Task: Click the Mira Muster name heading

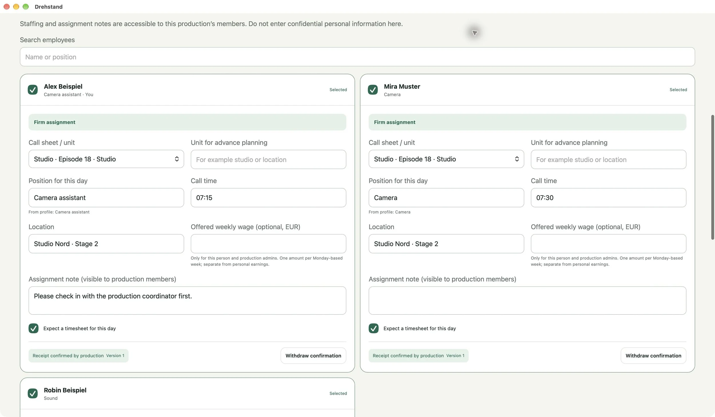Action: point(402,87)
